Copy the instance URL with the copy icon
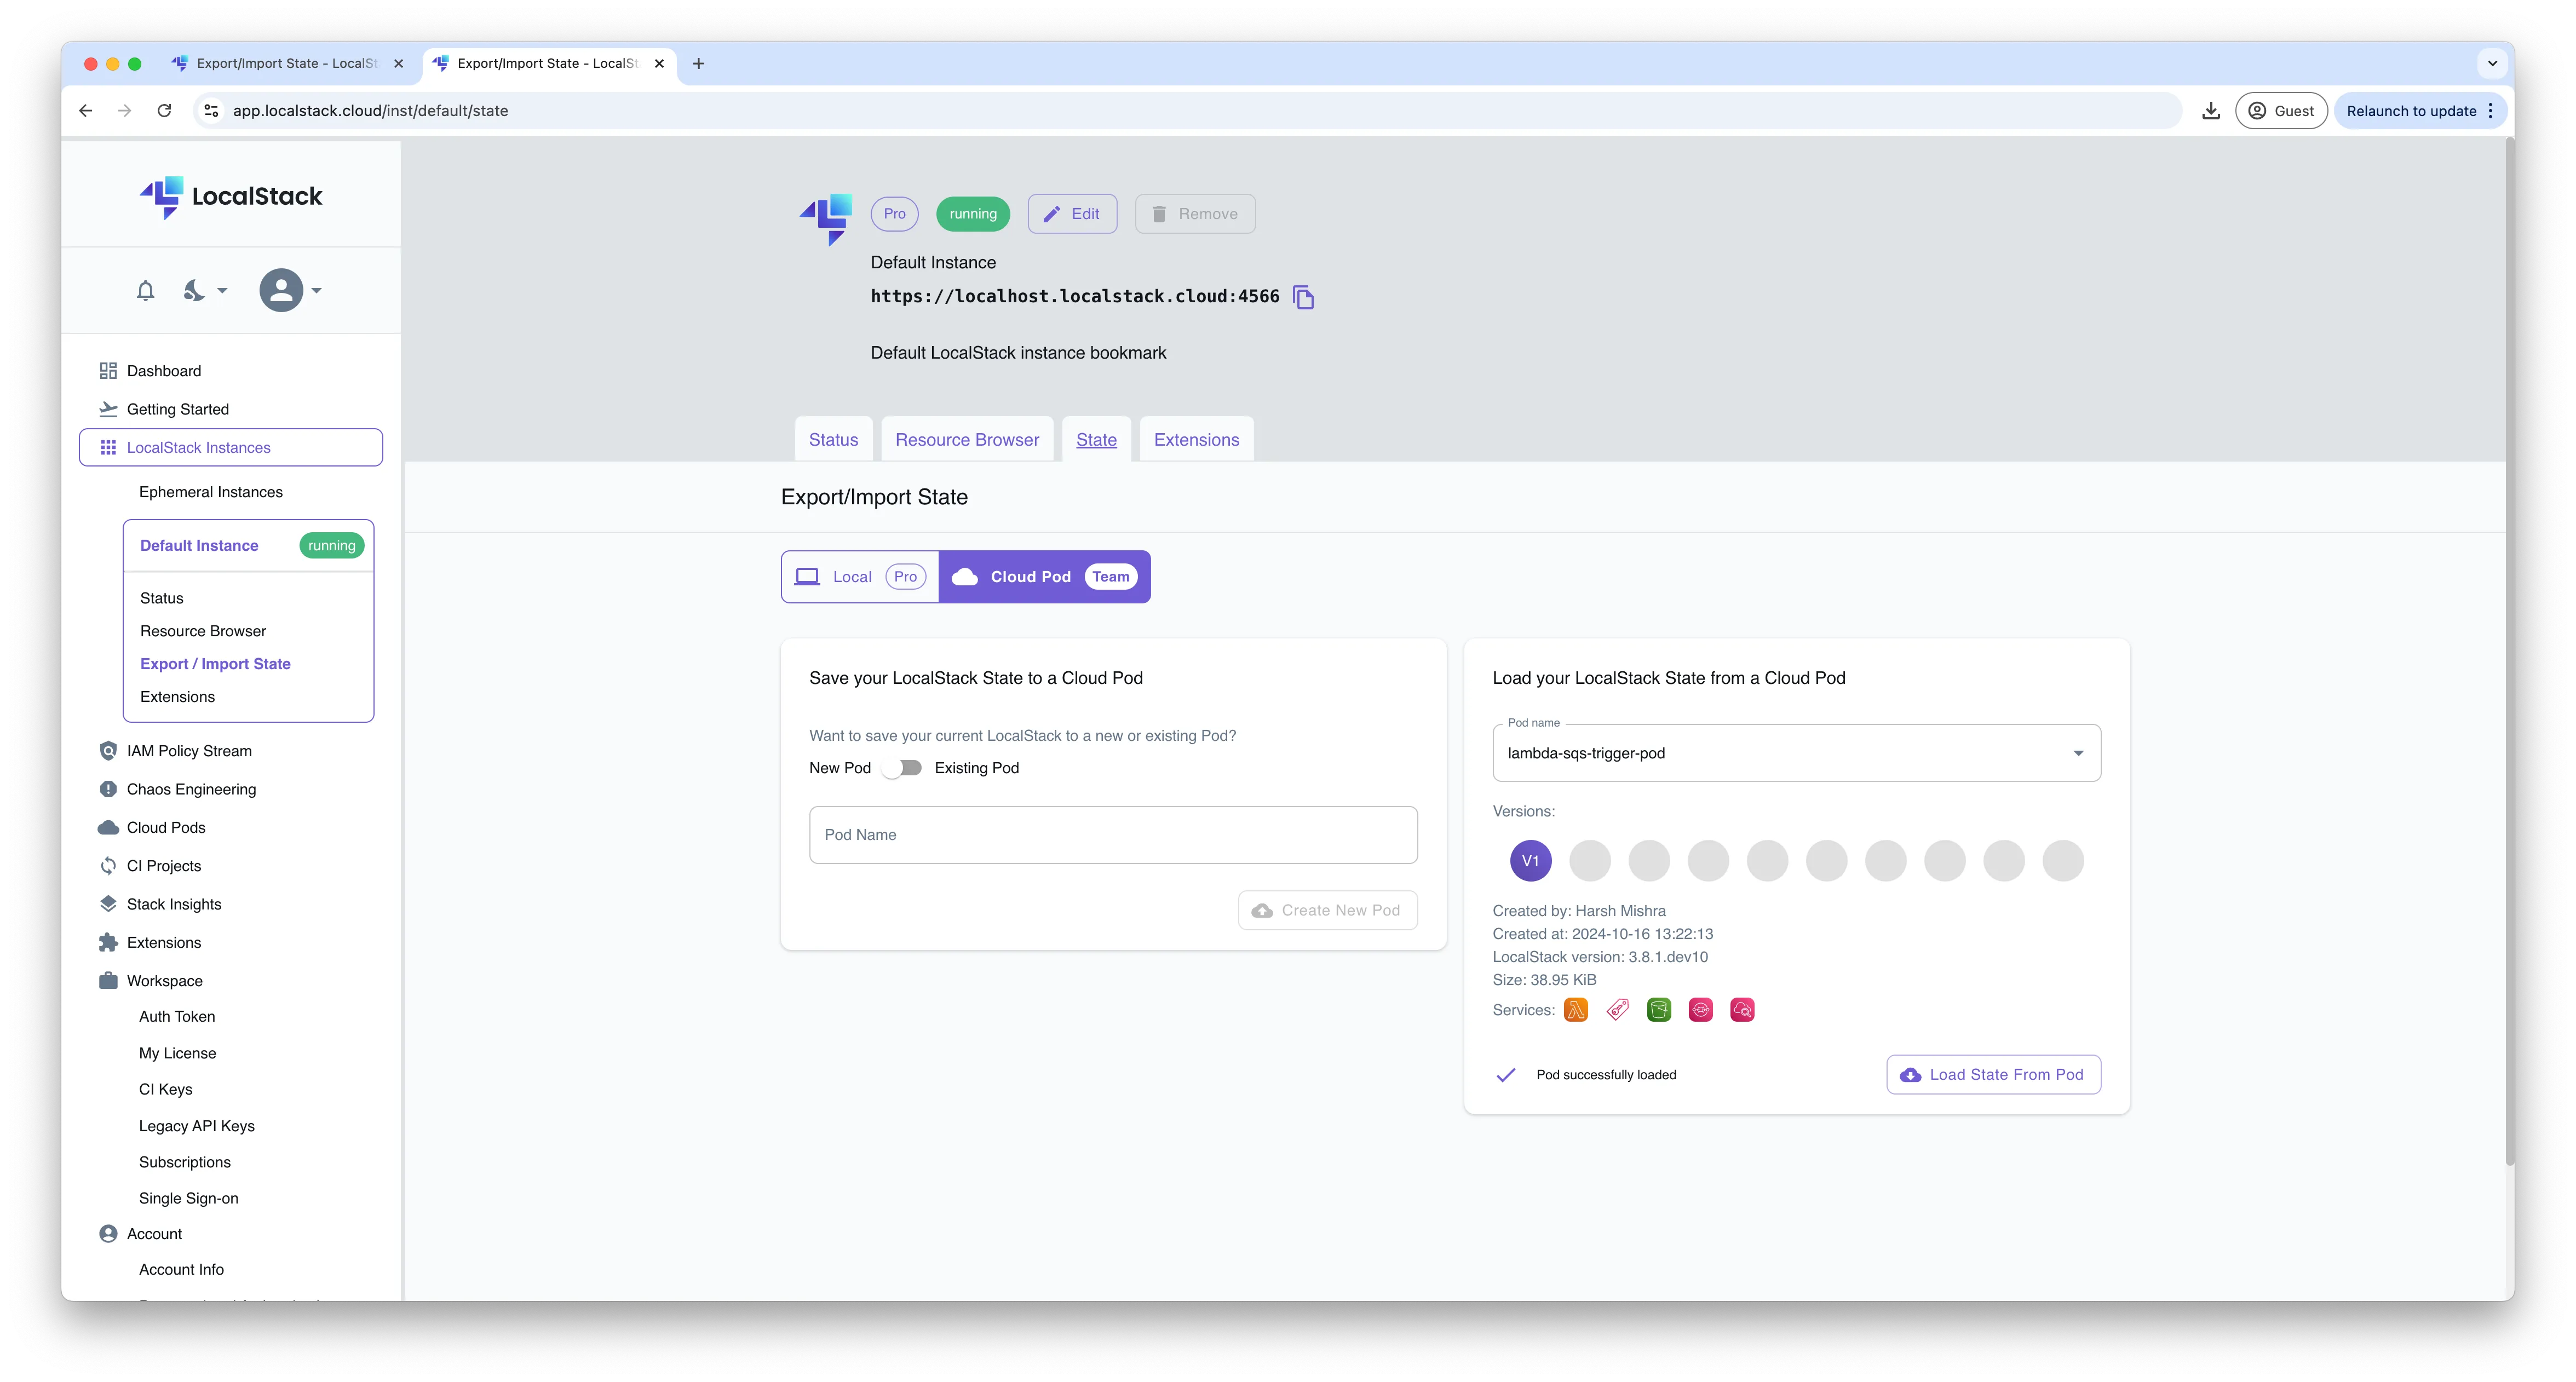This screenshot has height=1382, width=2576. [x=1304, y=296]
